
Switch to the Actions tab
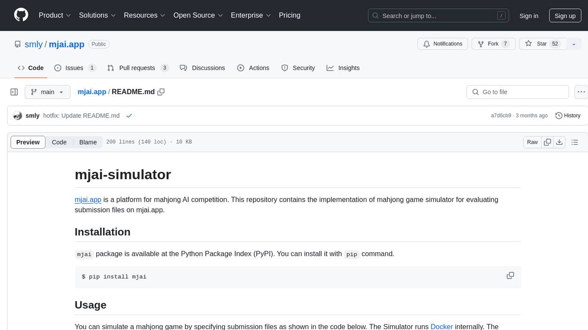[253, 68]
